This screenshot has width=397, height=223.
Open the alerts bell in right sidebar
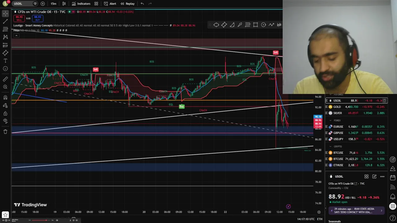pos(393,197)
